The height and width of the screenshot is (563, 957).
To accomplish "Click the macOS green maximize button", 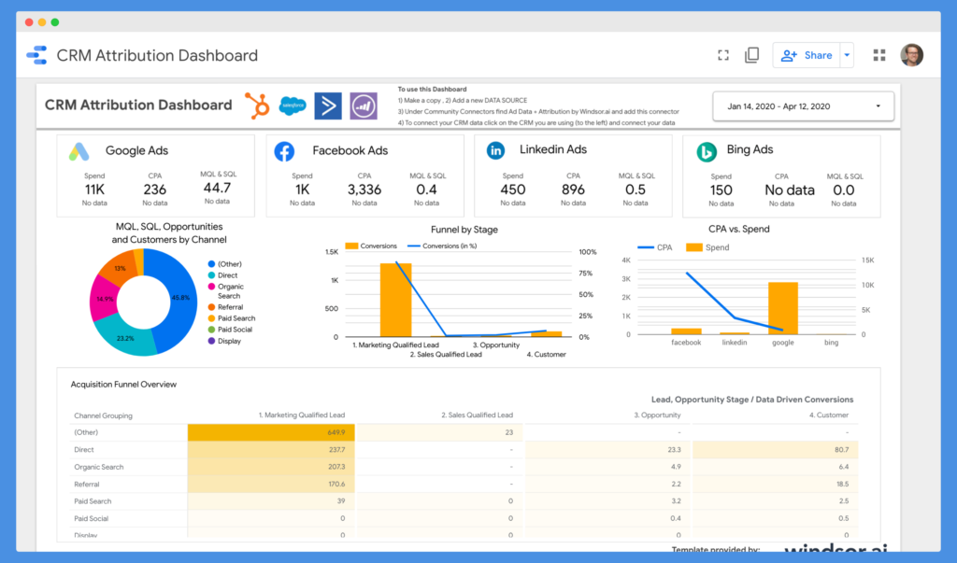I will tap(55, 21).
